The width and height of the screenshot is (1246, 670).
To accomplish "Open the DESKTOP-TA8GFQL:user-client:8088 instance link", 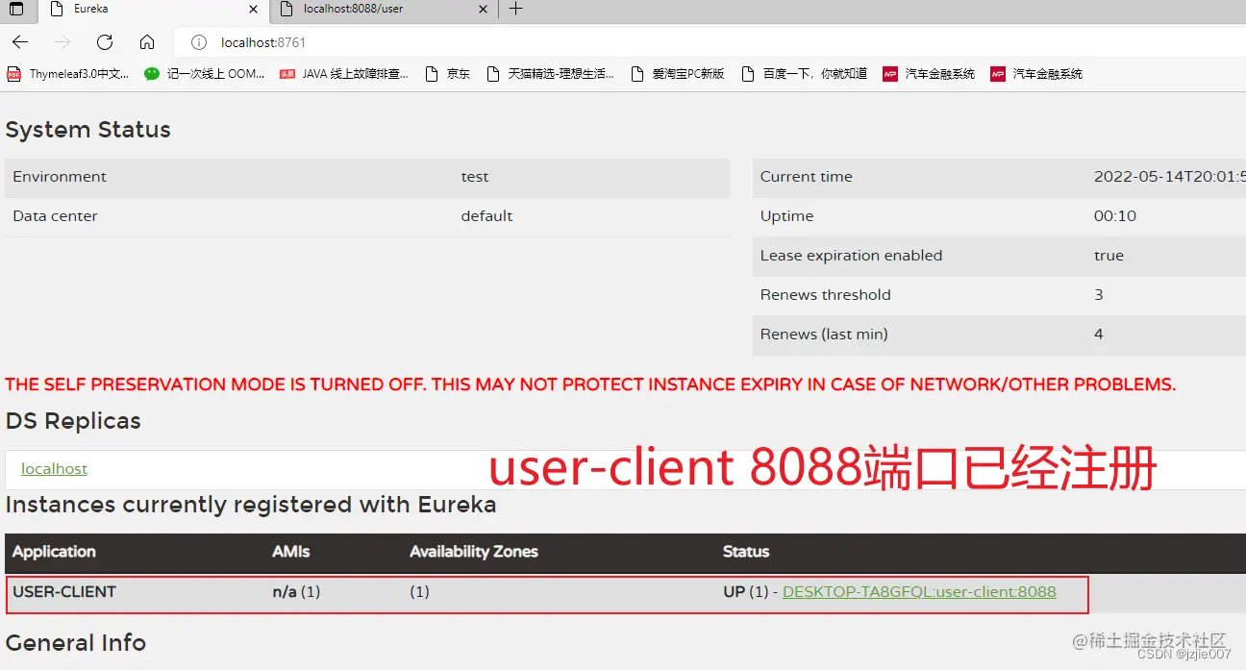I will pyautogui.click(x=919, y=592).
